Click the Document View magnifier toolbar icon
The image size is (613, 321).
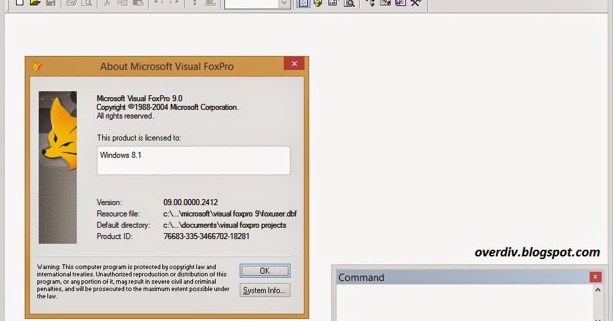pyautogui.click(x=349, y=3)
